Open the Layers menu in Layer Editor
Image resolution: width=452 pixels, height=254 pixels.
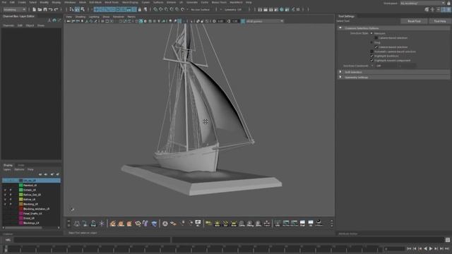pos(7,169)
